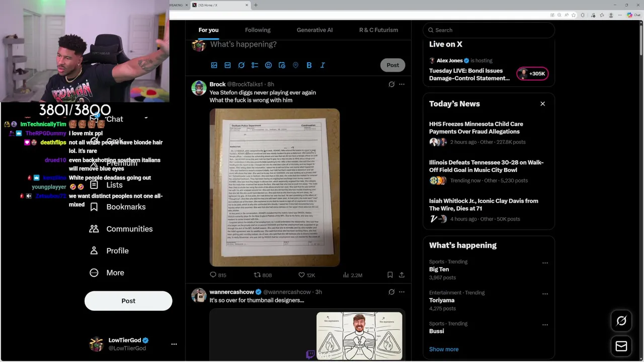644x362 pixels.
Task: Select the Home / X browser tab
Action: coord(220,5)
